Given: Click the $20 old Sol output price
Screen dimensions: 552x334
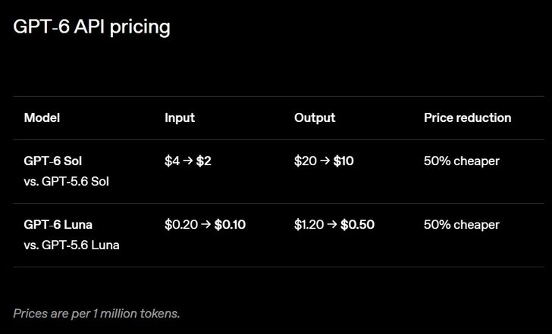Looking at the screenshot, I should (306, 161).
